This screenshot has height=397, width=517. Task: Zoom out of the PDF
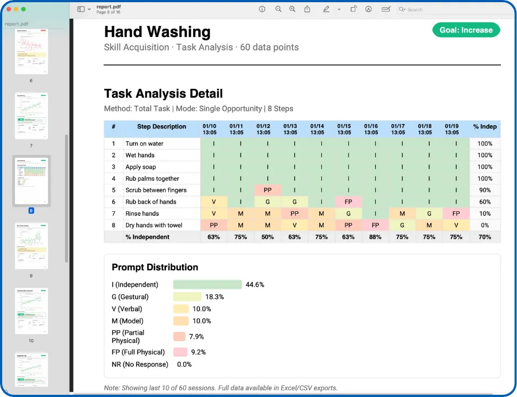coord(278,9)
